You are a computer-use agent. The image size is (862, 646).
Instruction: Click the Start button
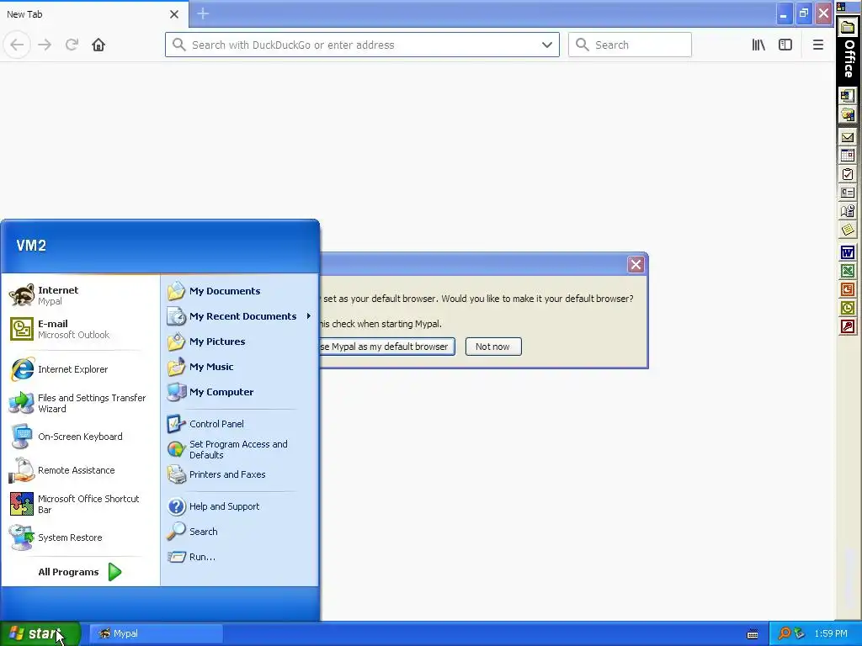(40, 633)
